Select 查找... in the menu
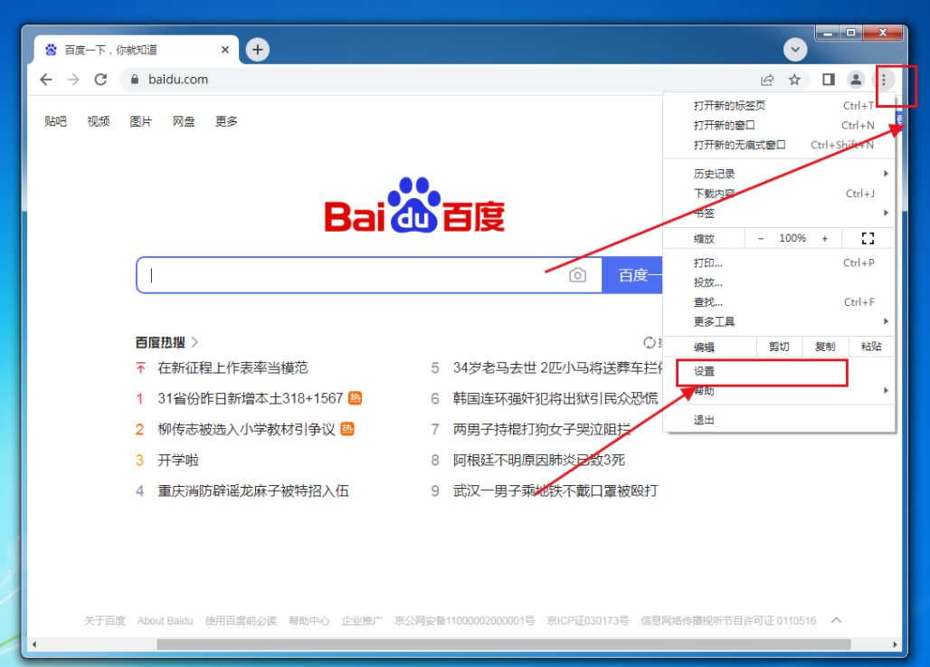The height and width of the screenshot is (667, 930). click(779, 302)
